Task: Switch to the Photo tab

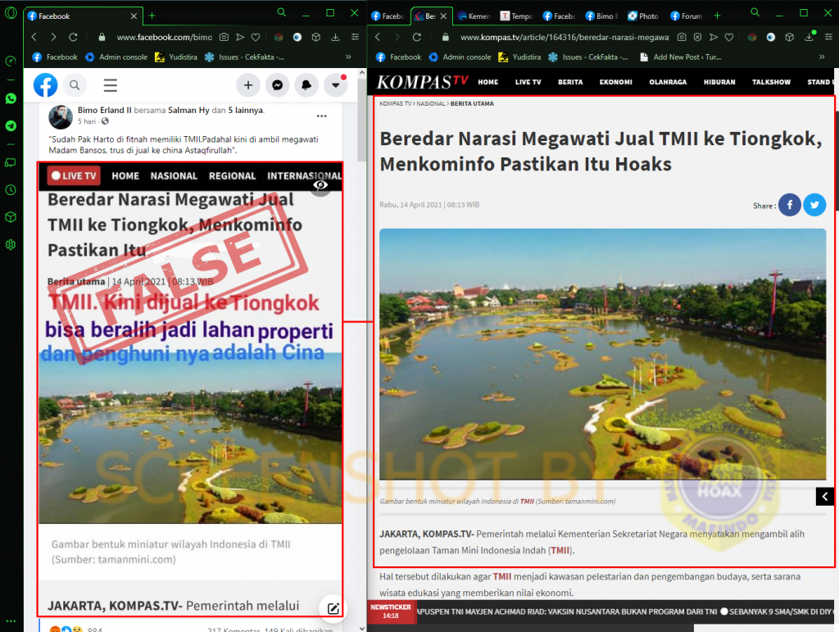Action: point(643,16)
